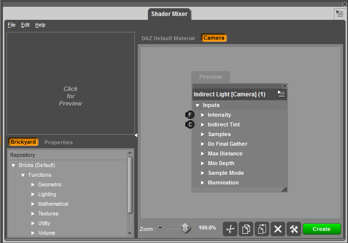Screen dimensions: 348x243
Task: Open the File menu
Action: [x=12, y=25]
